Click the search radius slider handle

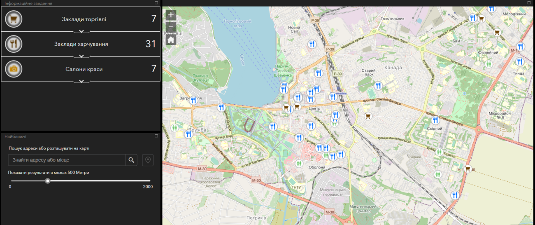(48, 180)
